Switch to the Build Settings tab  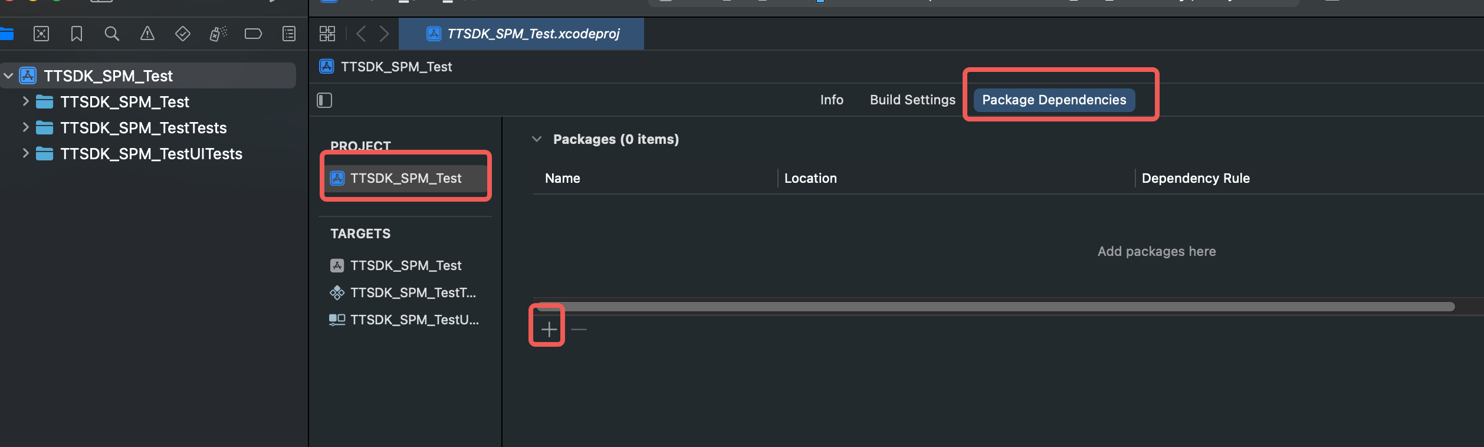[x=912, y=100]
